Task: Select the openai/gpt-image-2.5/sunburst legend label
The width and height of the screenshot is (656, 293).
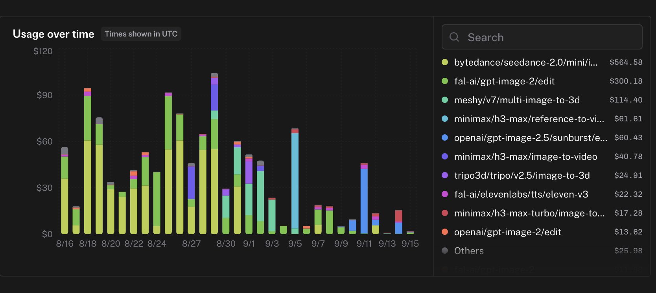Action: tap(531, 137)
